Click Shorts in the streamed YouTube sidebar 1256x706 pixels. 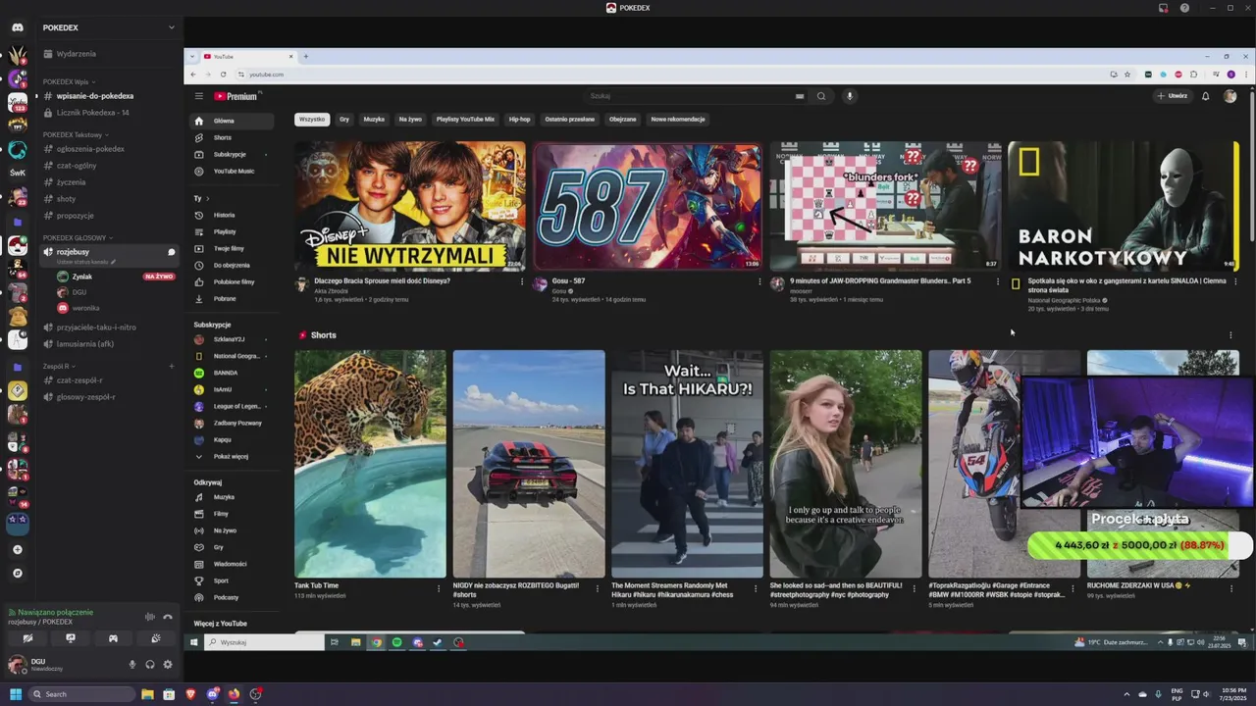click(x=231, y=137)
